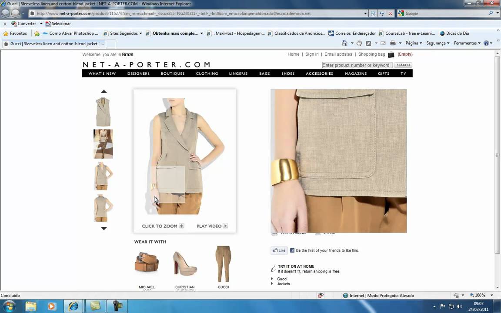Image resolution: width=501 pixels, height=313 pixels.
Task: Click the browser forward arrow button
Action: point(15,13)
